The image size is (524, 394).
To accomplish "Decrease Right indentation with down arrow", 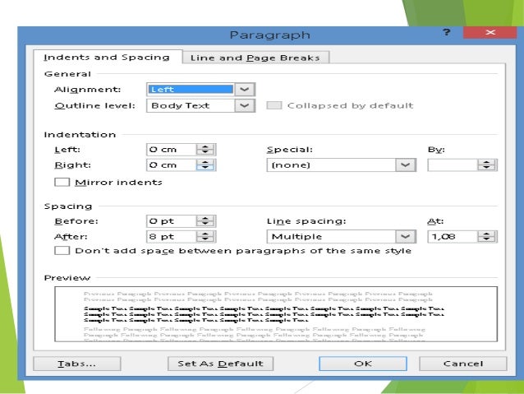I will 205,168.
